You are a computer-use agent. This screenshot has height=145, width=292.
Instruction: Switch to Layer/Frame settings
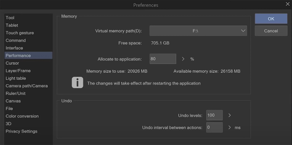pos(18,71)
